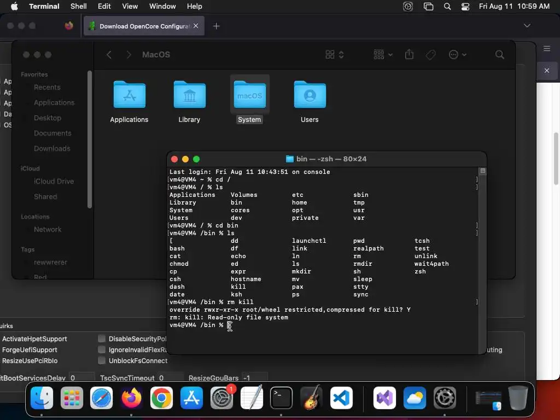This screenshot has height=420, width=560.
Task: Go back in Finder navigation
Action: (109, 55)
